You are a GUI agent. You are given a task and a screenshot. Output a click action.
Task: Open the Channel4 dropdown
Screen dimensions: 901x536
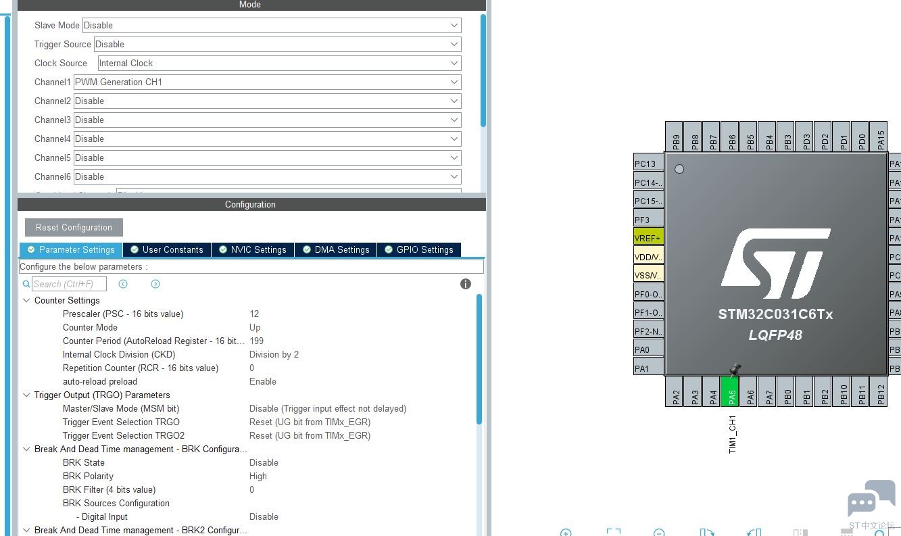[x=267, y=139]
